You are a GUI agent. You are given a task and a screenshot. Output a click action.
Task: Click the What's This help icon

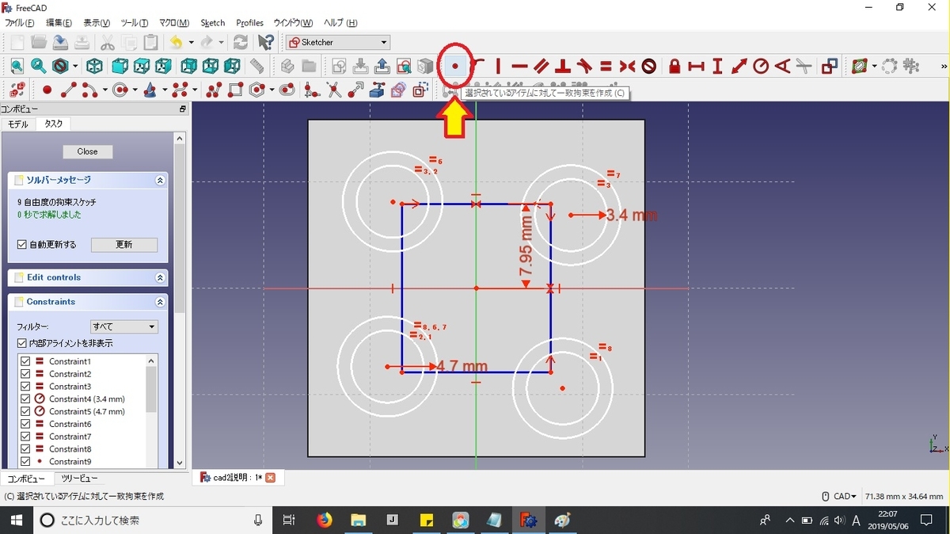click(x=266, y=42)
